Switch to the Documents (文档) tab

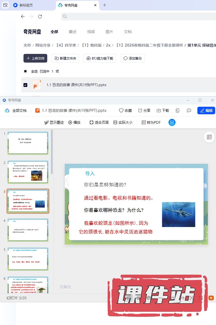128,32
